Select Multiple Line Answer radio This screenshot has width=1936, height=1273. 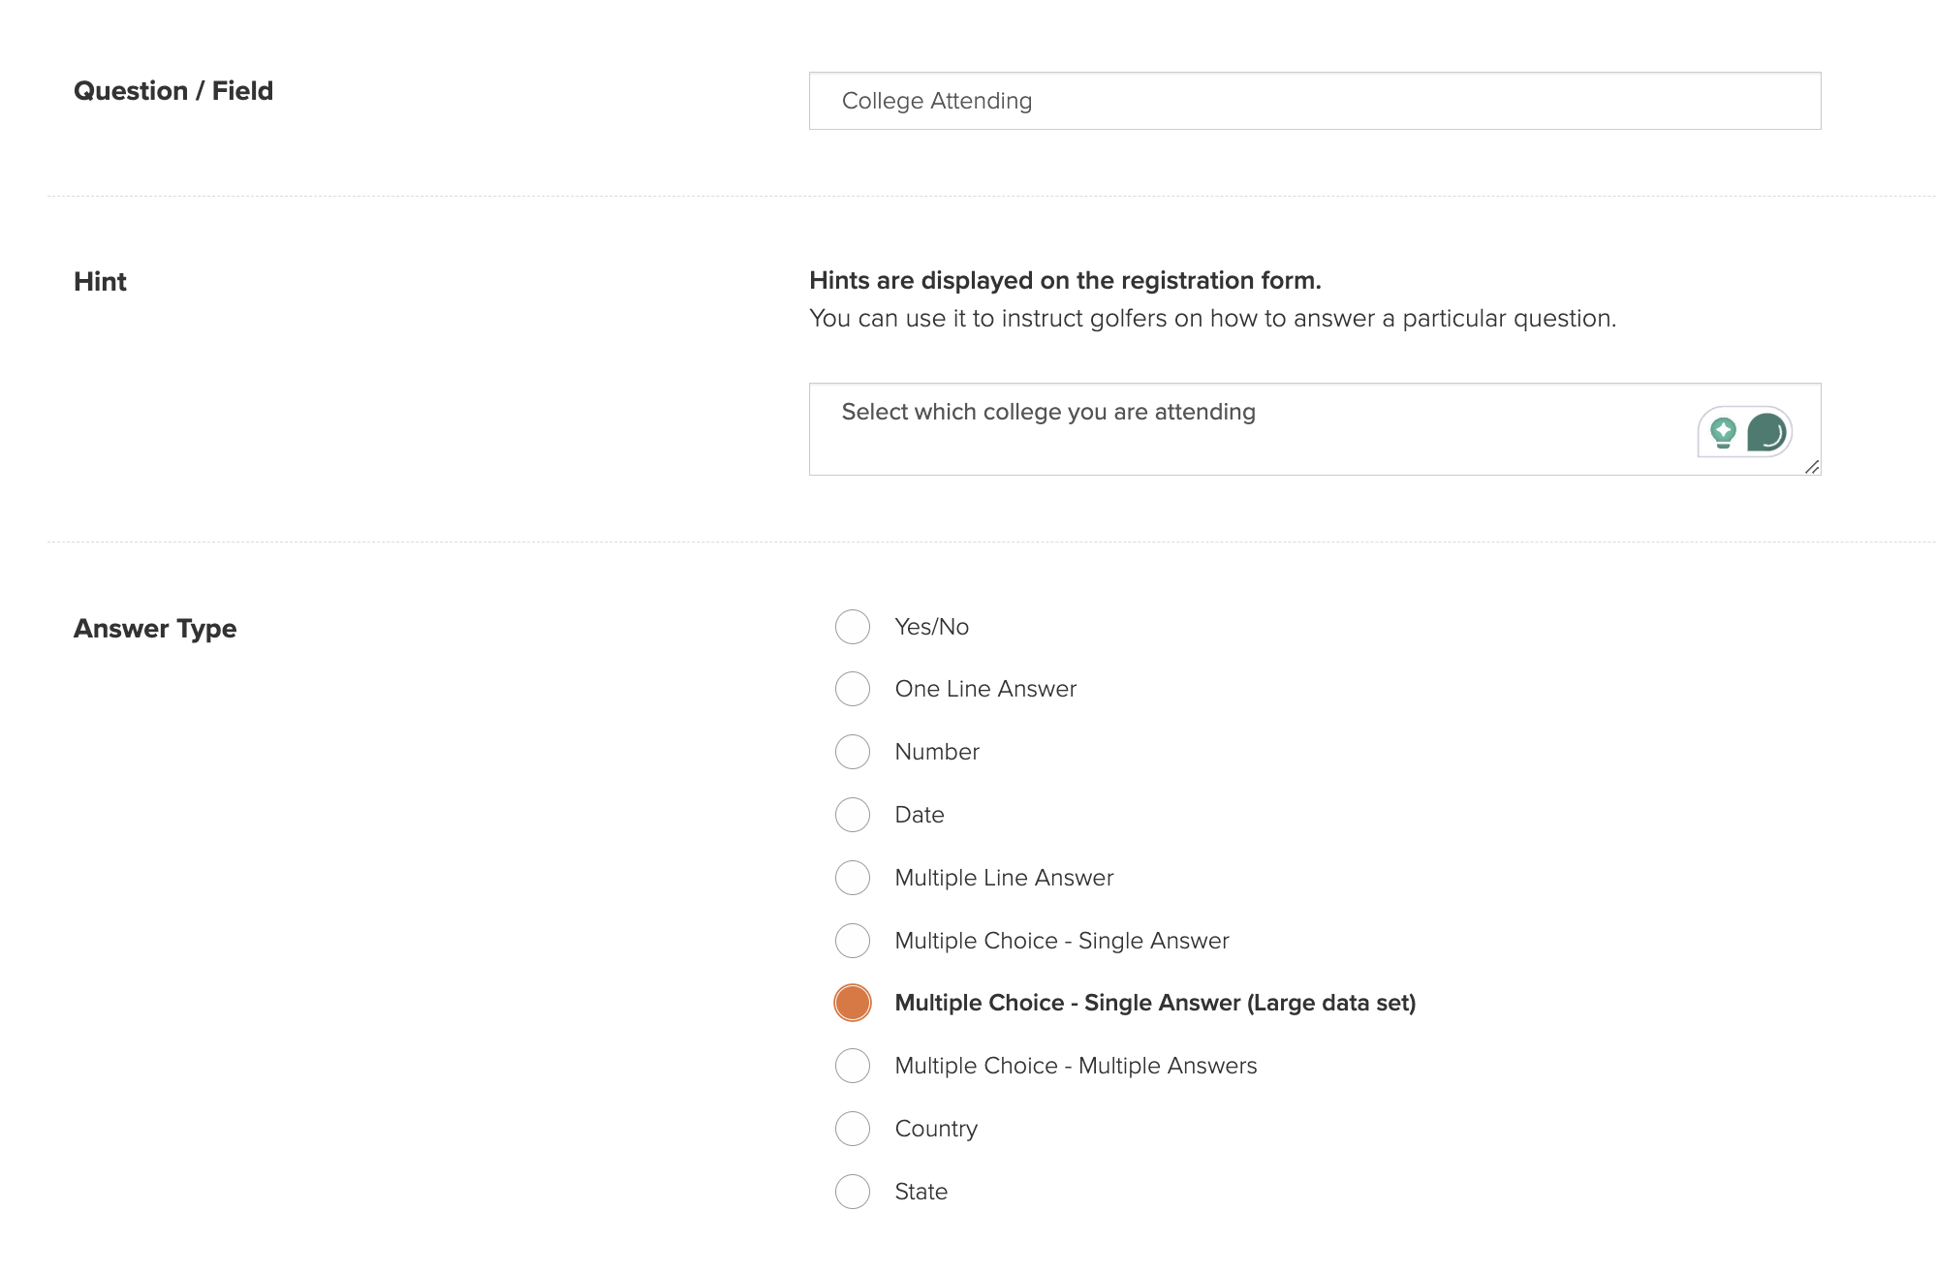pyautogui.click(x=853, y=878)
